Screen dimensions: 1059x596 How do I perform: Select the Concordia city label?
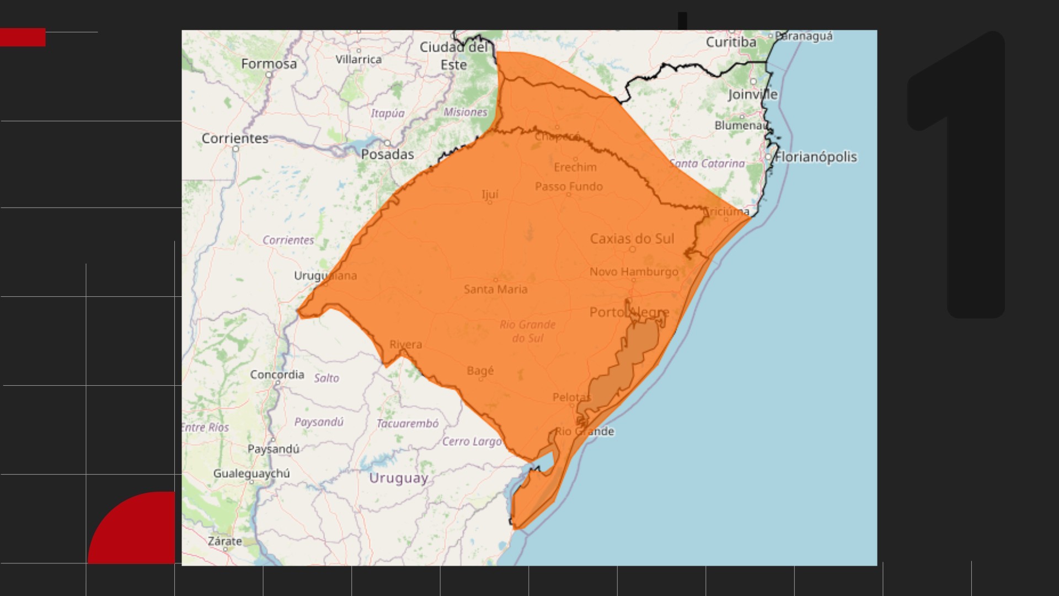coord(277,375)
